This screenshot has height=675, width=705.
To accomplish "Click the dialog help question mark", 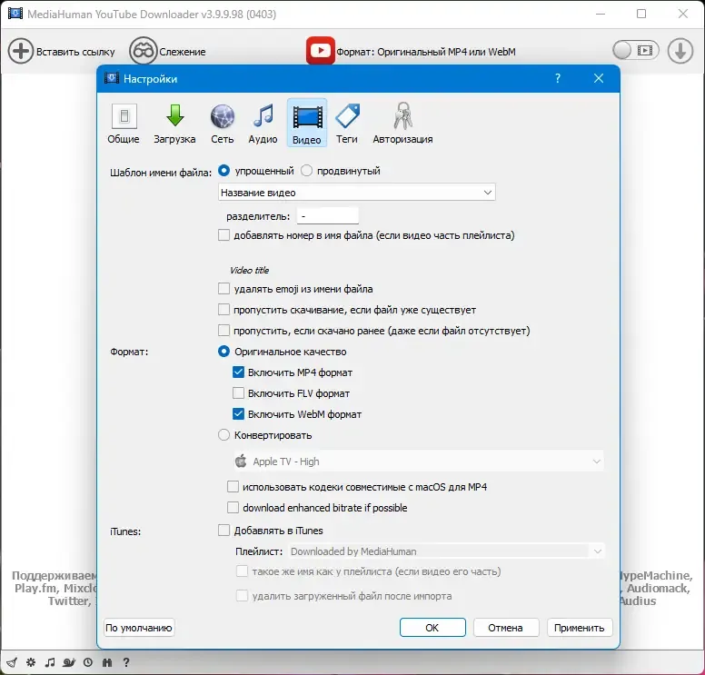I will coord(558,78).
